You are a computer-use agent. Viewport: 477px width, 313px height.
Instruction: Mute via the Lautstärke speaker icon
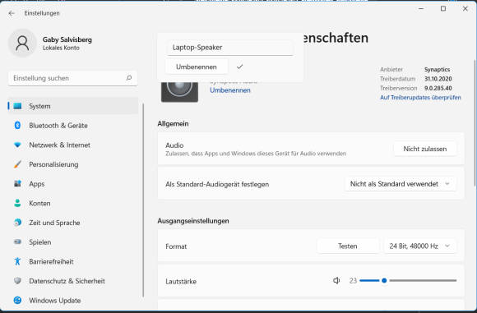[336, 280]
